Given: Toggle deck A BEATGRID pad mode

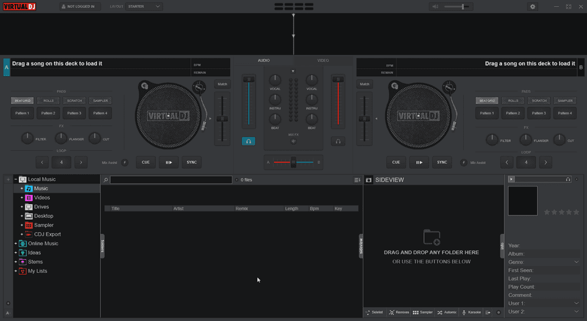Looking at the screenshot, I should (x=22, y=101).
